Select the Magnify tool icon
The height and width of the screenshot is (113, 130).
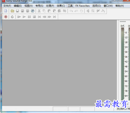(93, 11)
